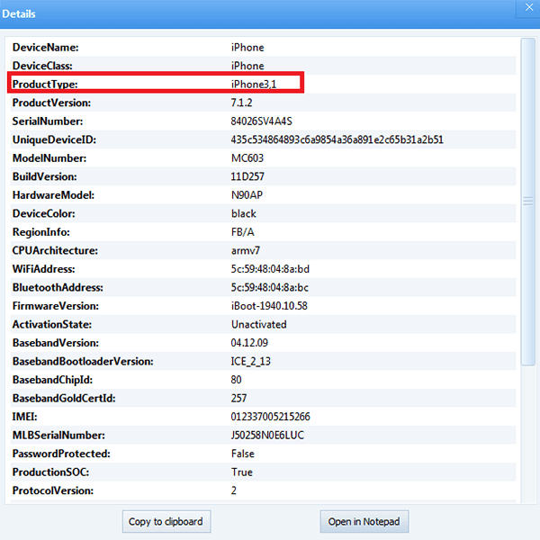Select the HardwareModel value N90AP

[x=247, y=195]
